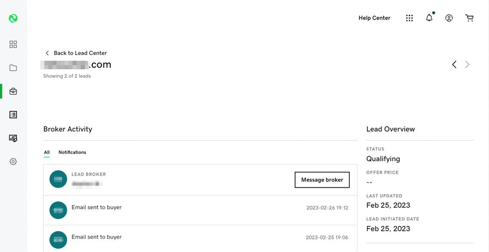Image resolution: width=489 pixels, height=252 pixels.
Task: Click the Message broker button
Action: (322, 180)
